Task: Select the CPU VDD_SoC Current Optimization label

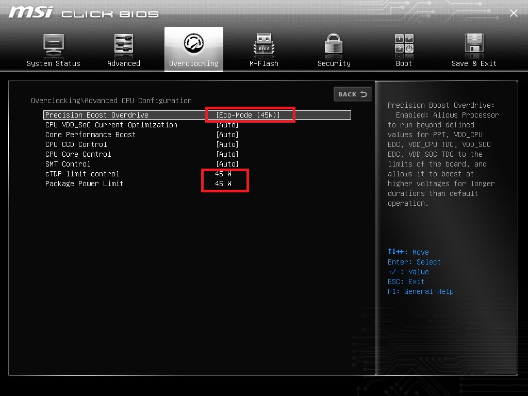Action: pyautogui.click(x=111, y=125)
